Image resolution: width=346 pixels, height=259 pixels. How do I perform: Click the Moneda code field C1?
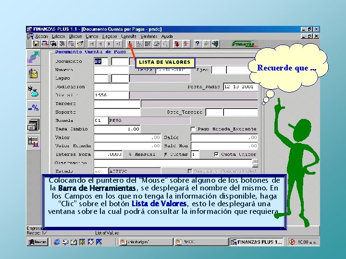(101, 120)
